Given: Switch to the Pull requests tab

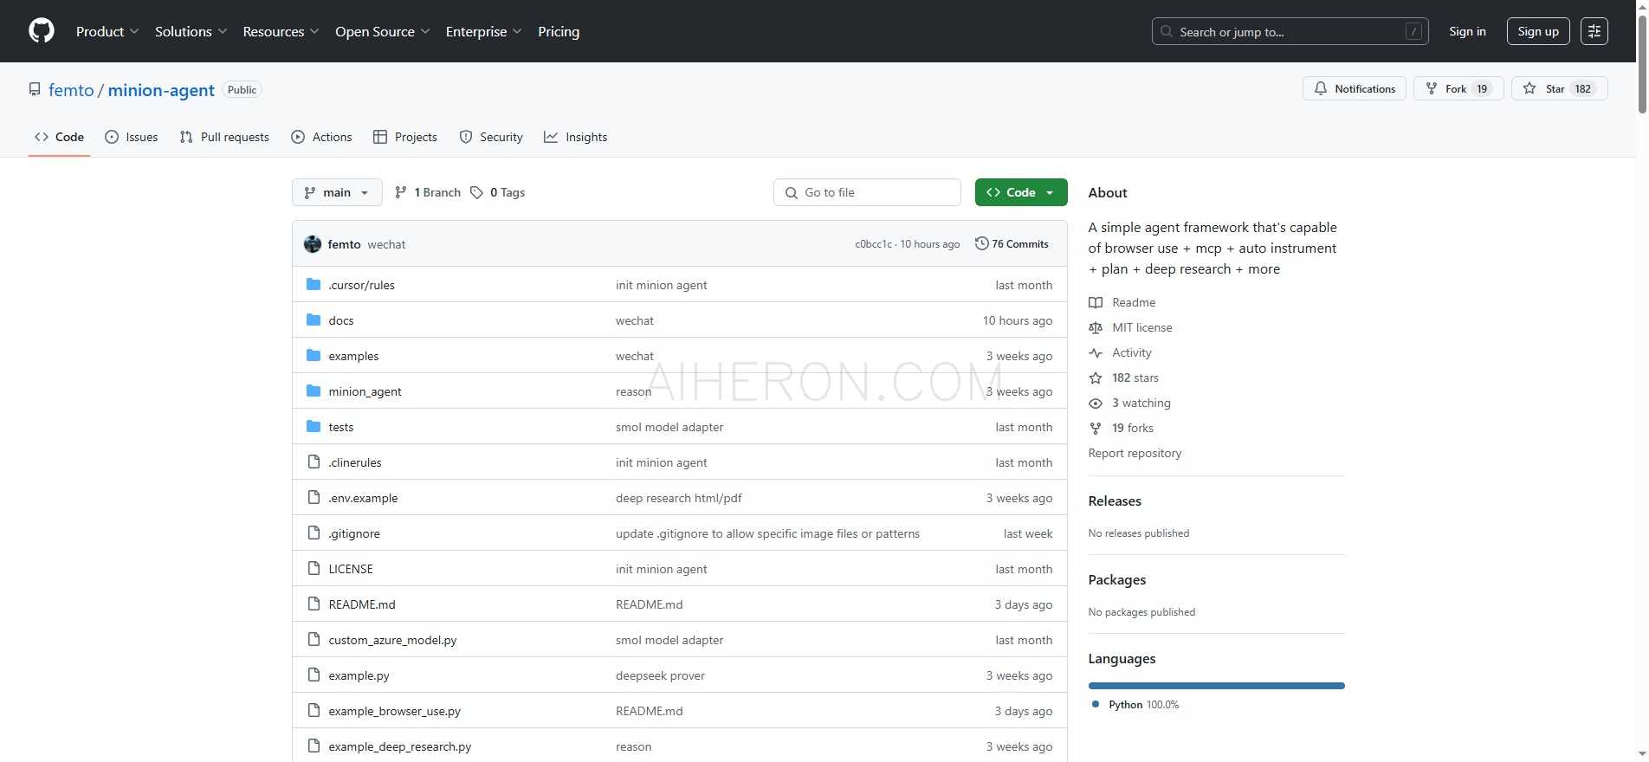Looking at the screenshot, I should pyautogui.click(x=224, y=137).
